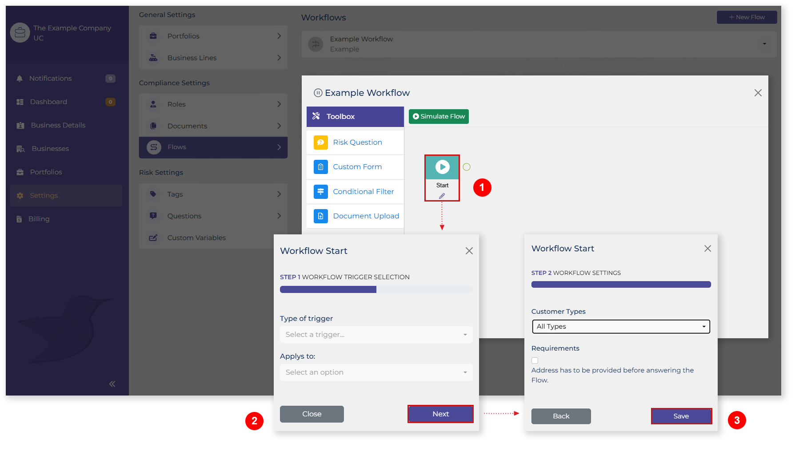The width and height of the screenshot is (795, 451).
Task: Open the Select a trigger dropdown
Action: [x=376, y=334]
